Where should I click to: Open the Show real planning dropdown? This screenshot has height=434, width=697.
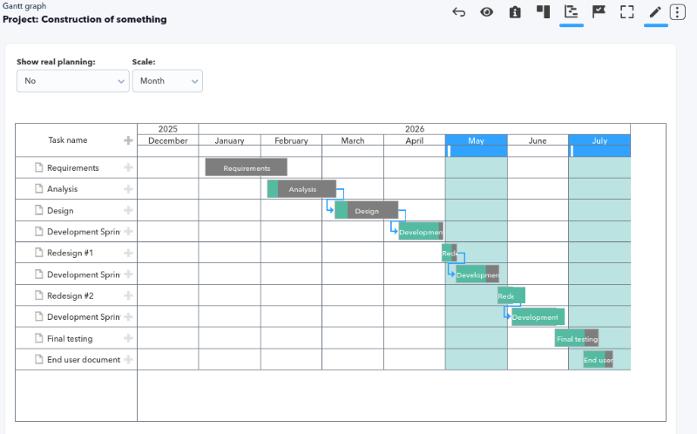click(x=73, y=81)
